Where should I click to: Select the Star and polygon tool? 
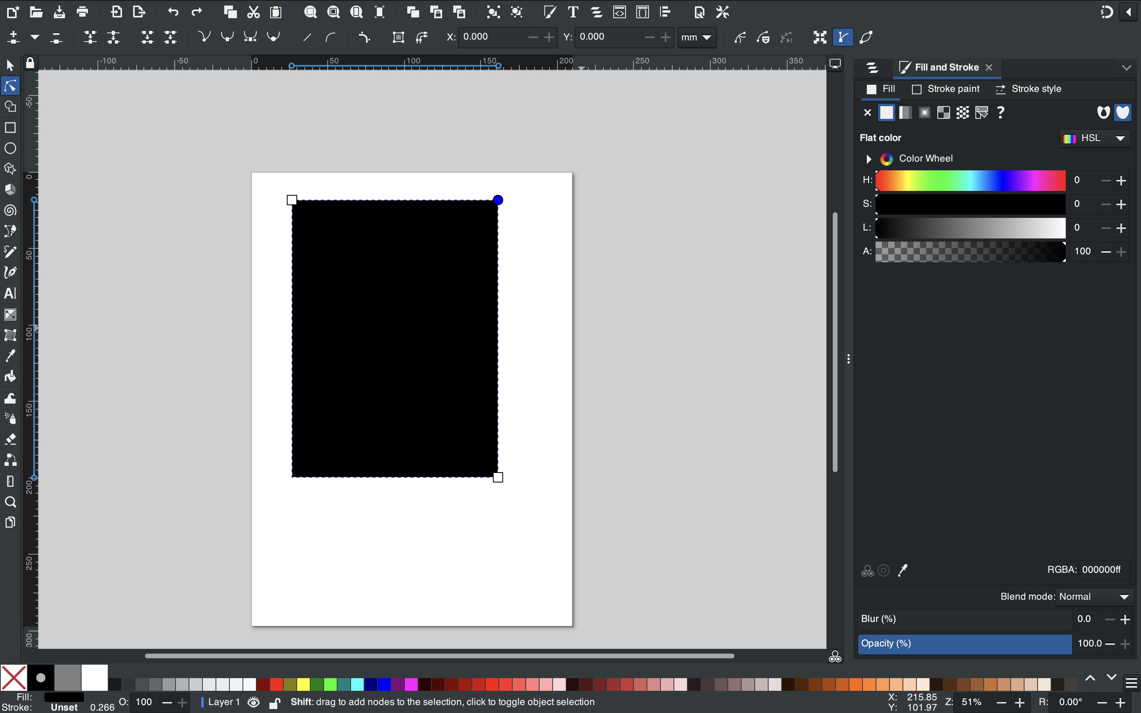click(x=10, y=169)
